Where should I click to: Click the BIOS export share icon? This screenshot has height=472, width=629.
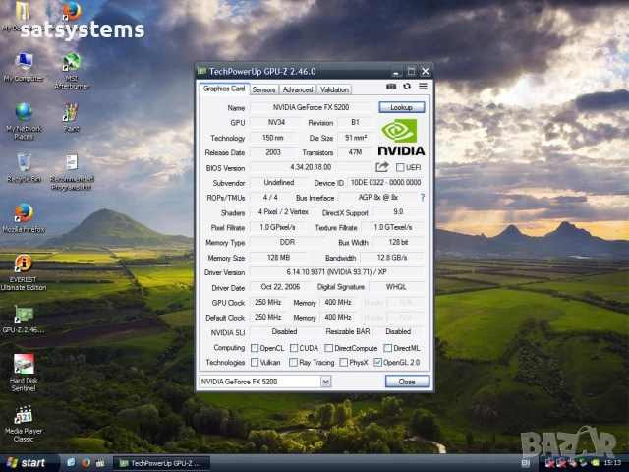coord(382,168)
